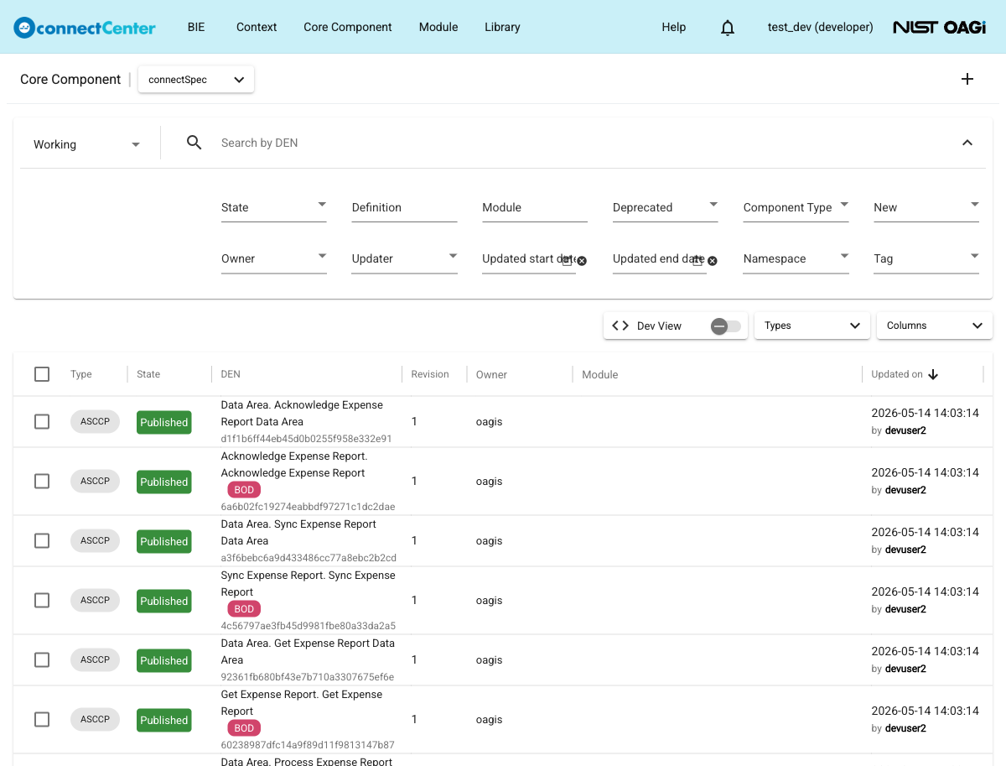Open the BIE menu
The height and width of the screenshot is (766, 1006).
pyautogui.click(x=196, y=27)
